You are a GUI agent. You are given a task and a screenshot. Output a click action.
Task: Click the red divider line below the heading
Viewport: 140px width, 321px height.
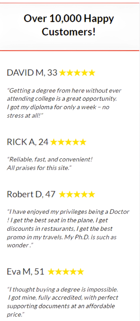pyautogui.click(x=70, y=50)
